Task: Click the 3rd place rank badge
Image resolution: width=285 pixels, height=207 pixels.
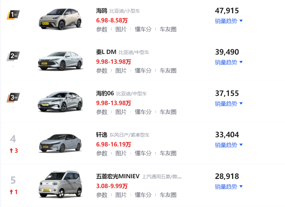Action: coord(13,98)
